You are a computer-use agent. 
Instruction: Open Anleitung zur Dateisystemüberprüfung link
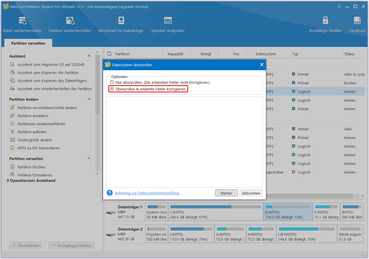coord(147,193)
